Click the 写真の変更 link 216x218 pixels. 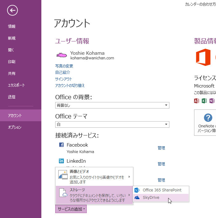click(64, 66)
